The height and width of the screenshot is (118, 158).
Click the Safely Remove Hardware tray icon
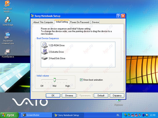129,115
